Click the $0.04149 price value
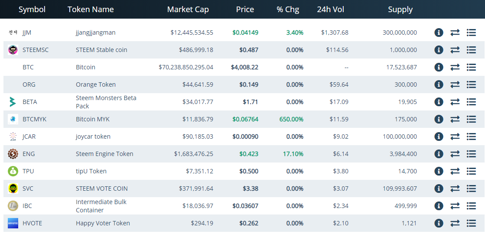The width and height of the screenshot is (485, 234). click(x=245, y=32)
